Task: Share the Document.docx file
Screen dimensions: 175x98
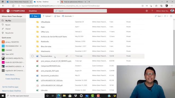Action: 67,56
